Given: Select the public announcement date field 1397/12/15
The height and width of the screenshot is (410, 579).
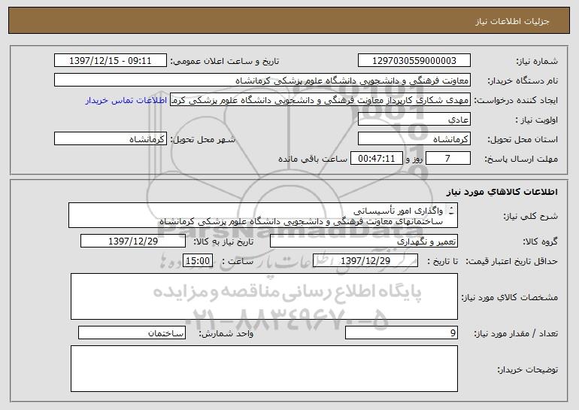Looking at the screenshot, I should [111, 61].
